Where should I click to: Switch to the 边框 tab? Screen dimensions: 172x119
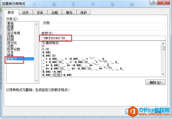click(55, 13)
